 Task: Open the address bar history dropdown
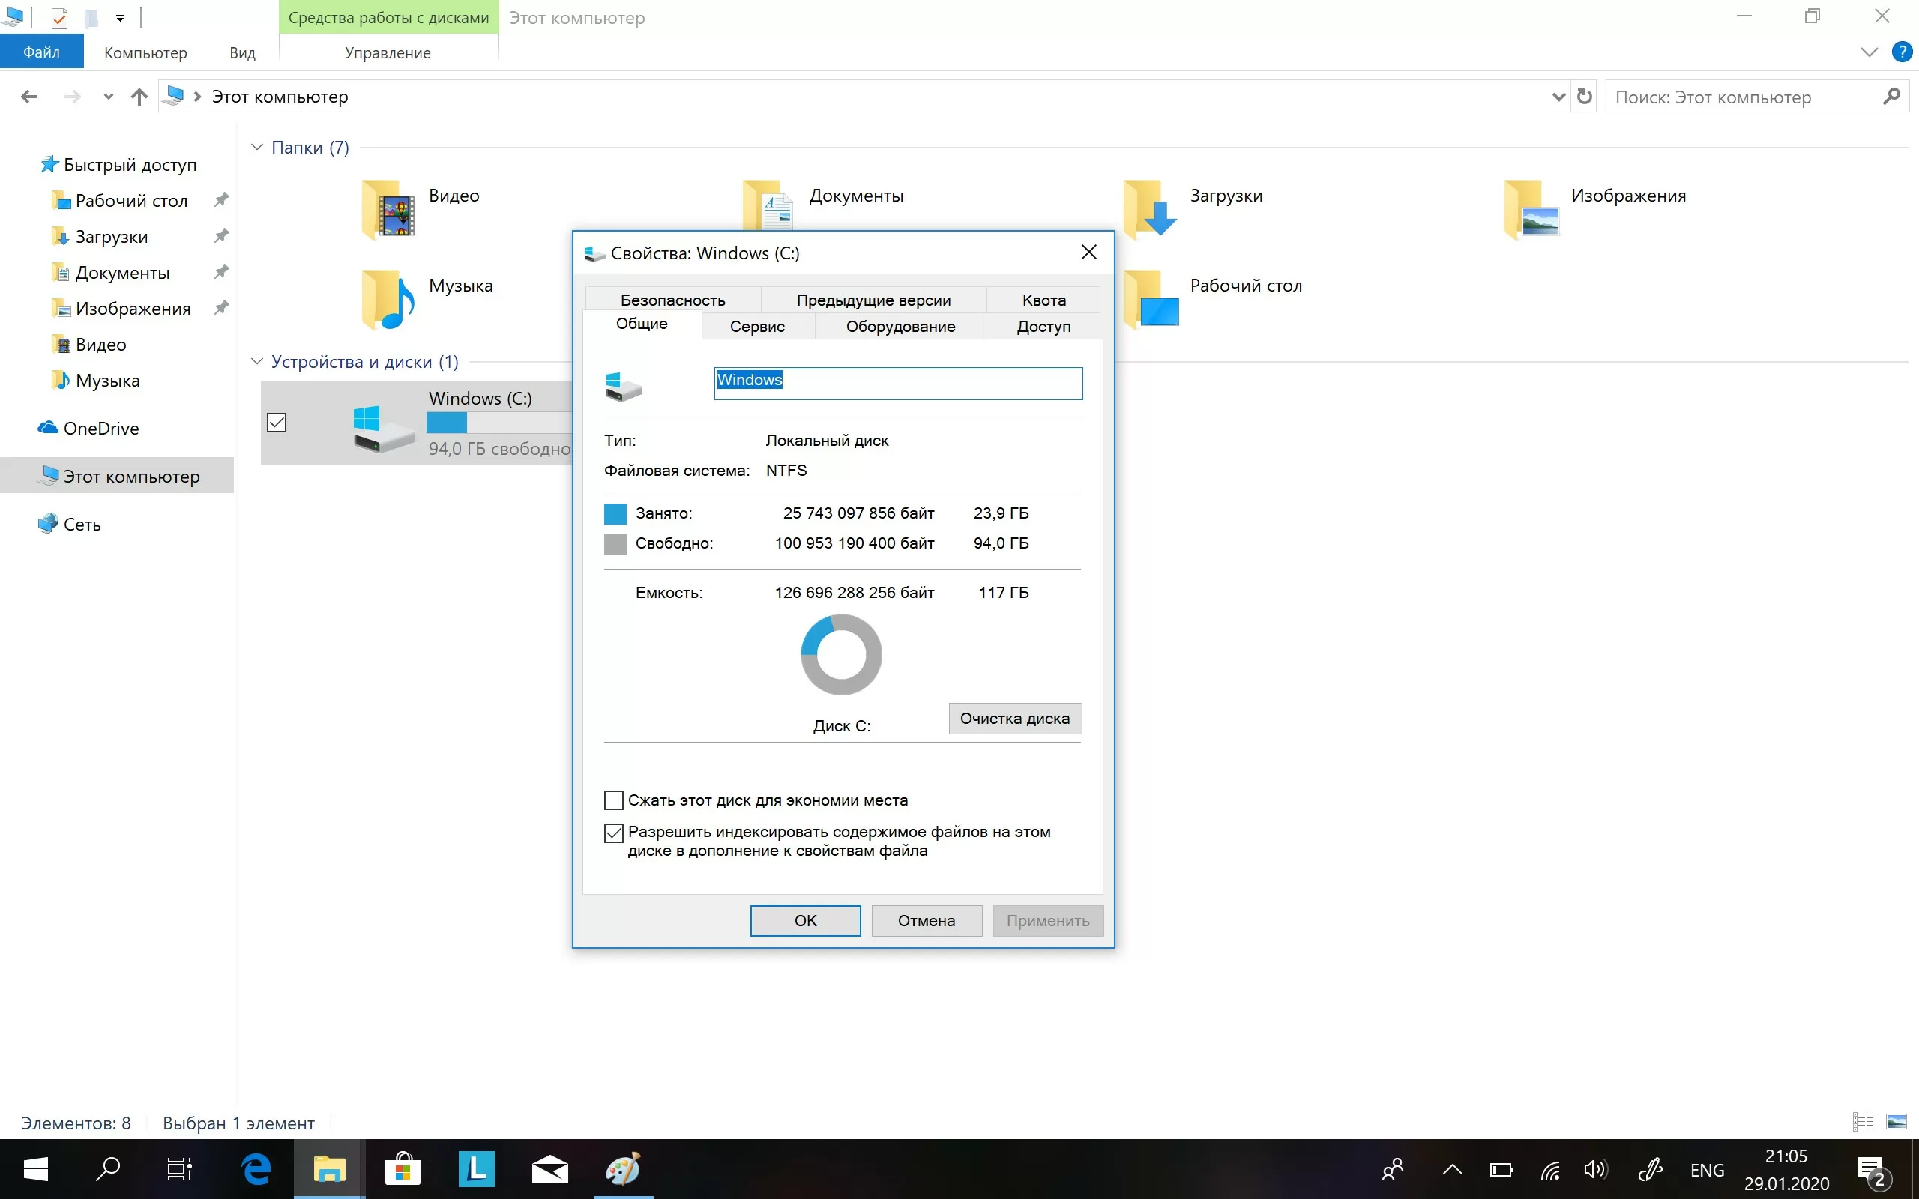pos(1558,97)
